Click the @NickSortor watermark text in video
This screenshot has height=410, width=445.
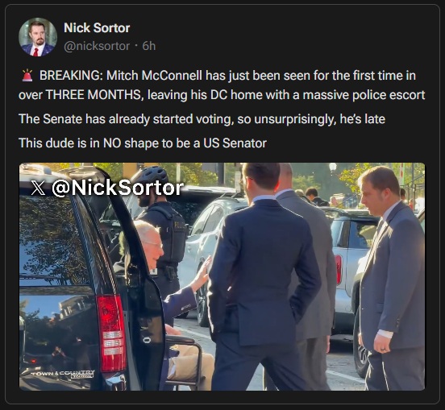pyautogui.click(x=118, y=188)
